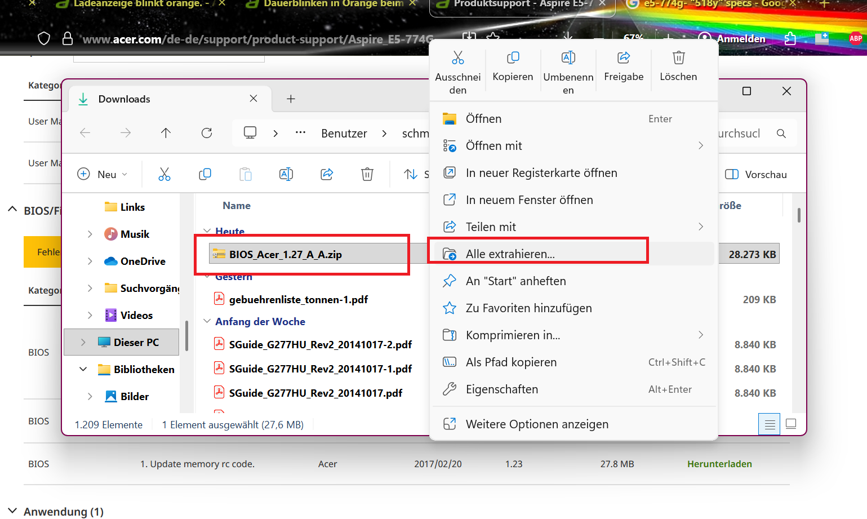Select Links in navigation pane
The image size is (867, 519).
(x=132, y=207)
